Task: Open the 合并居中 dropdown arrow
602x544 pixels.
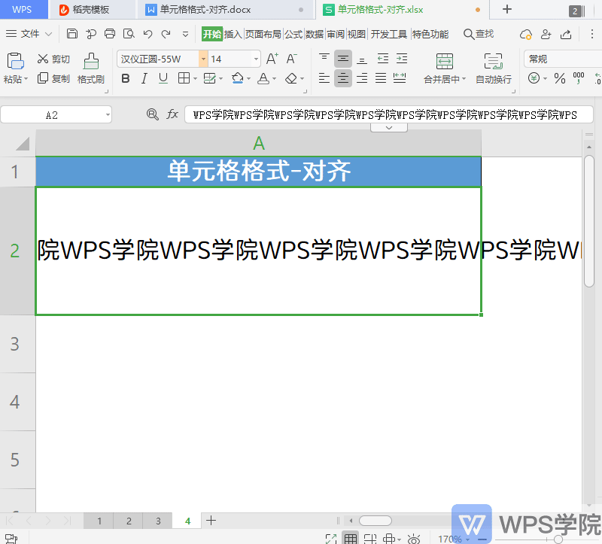Action: pos(464,79)
